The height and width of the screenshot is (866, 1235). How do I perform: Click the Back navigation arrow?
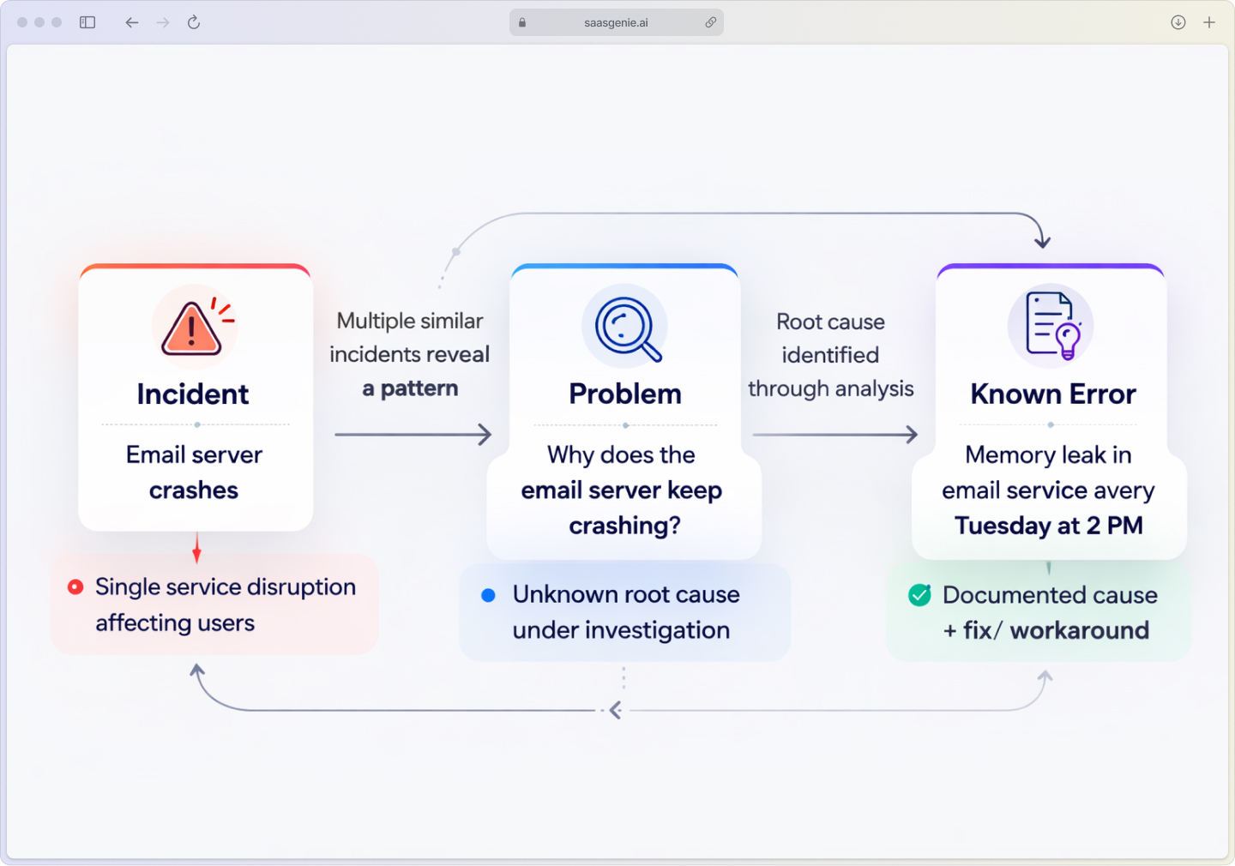pyautogui.click(x=131, y=22)
